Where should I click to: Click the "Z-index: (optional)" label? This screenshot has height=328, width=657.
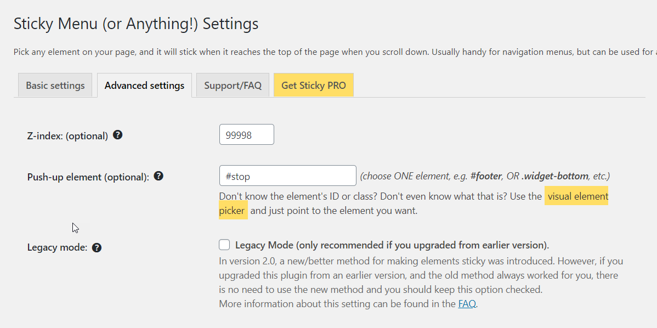(x=67, y=135)
